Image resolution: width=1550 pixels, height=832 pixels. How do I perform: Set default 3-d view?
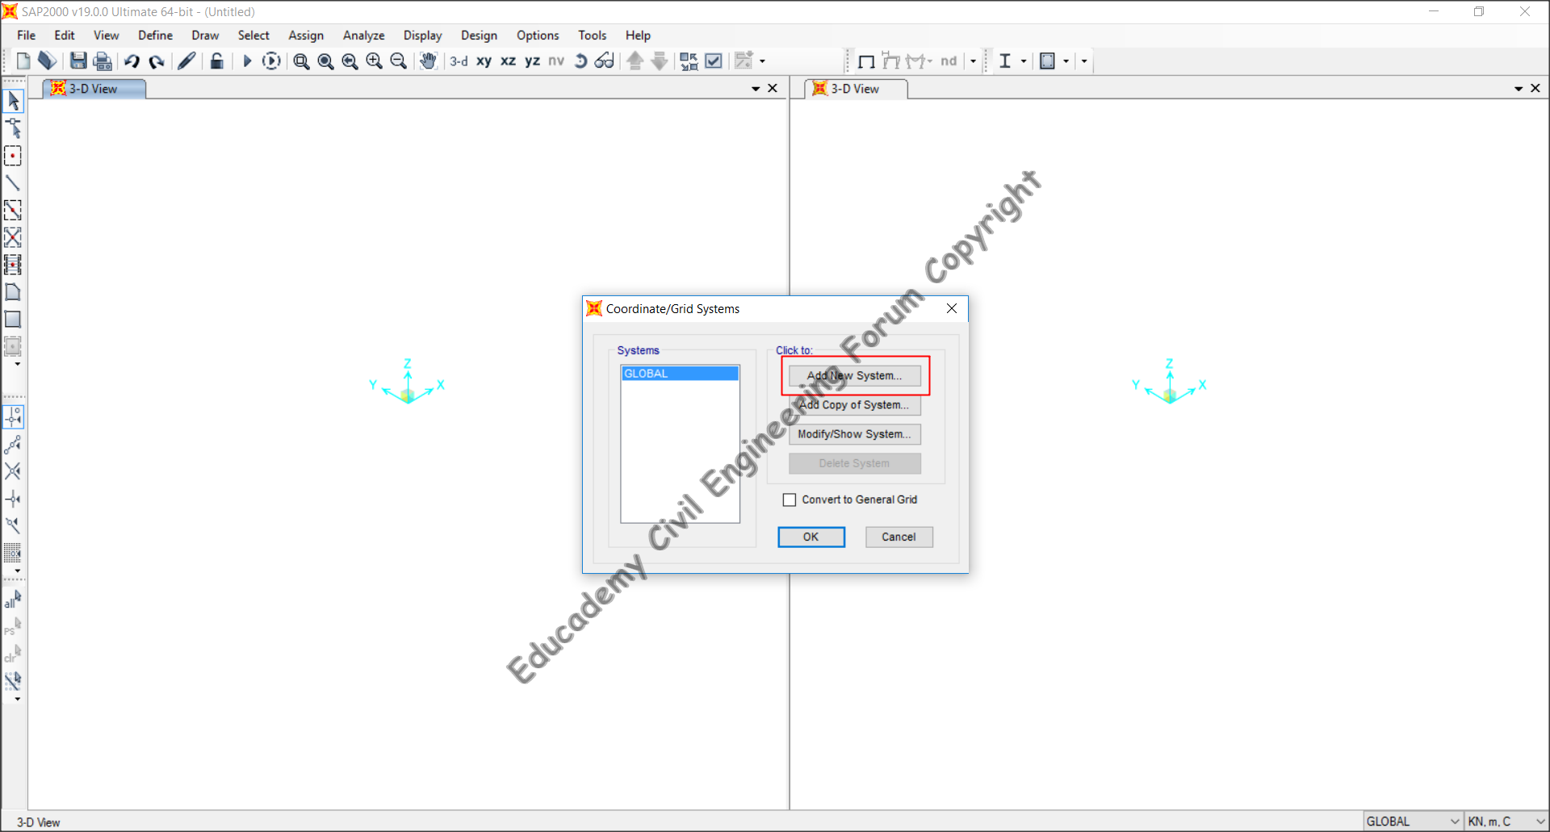(459, 61)
